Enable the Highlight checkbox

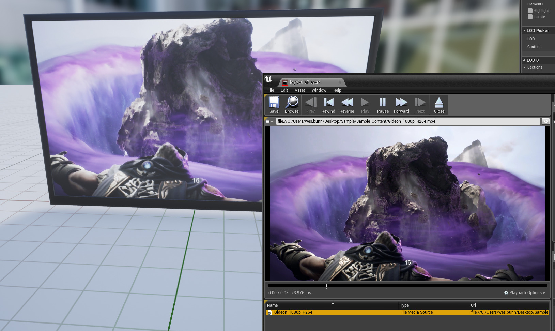click(530, 11)
